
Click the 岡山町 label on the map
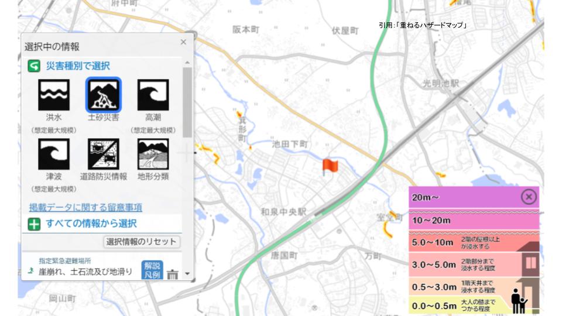pyautogui.click(x=63, y=298)
